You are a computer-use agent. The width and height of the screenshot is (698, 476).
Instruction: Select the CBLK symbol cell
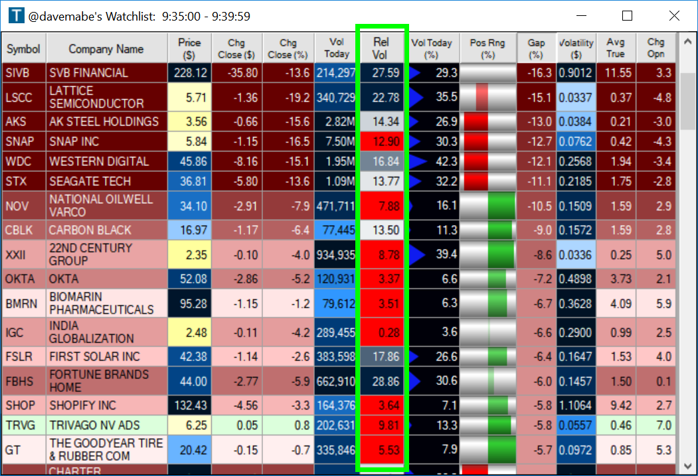pos(24,230)
